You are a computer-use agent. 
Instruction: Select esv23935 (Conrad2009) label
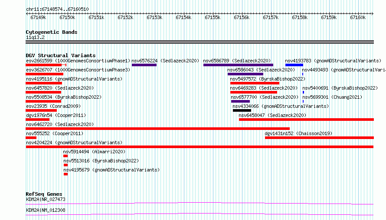[x=53, y=106]
